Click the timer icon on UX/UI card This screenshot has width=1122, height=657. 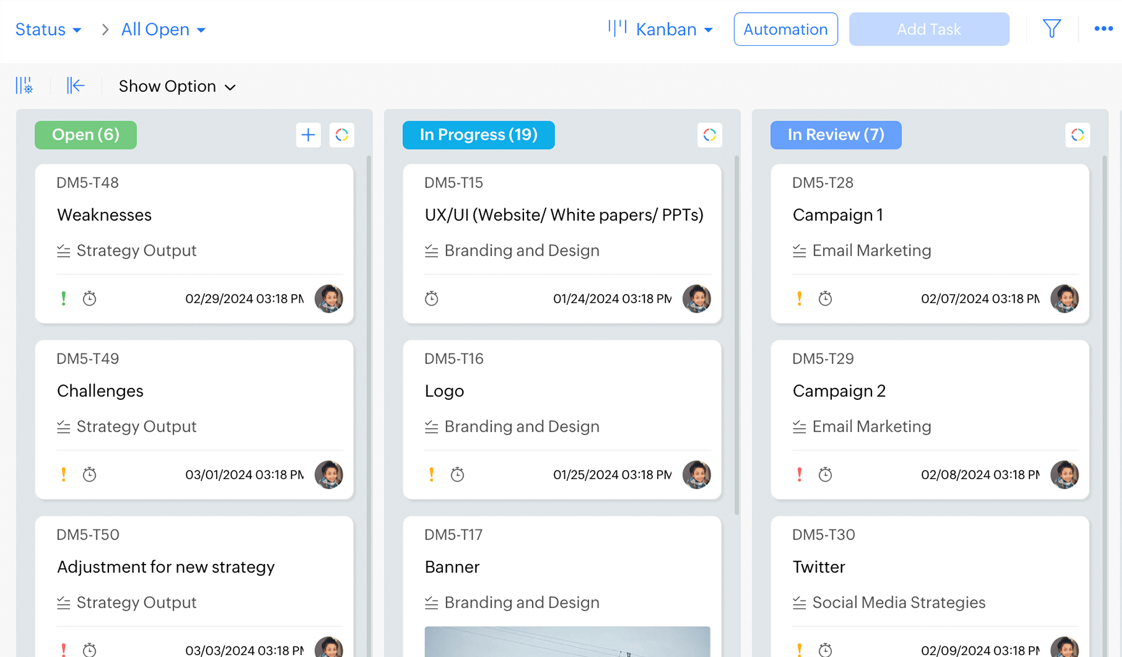(x=432, y=299)
